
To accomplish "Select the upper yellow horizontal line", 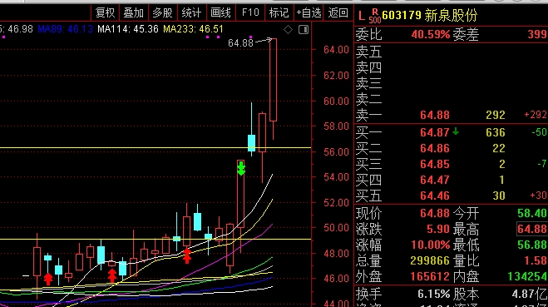I will tap(156, 148).
